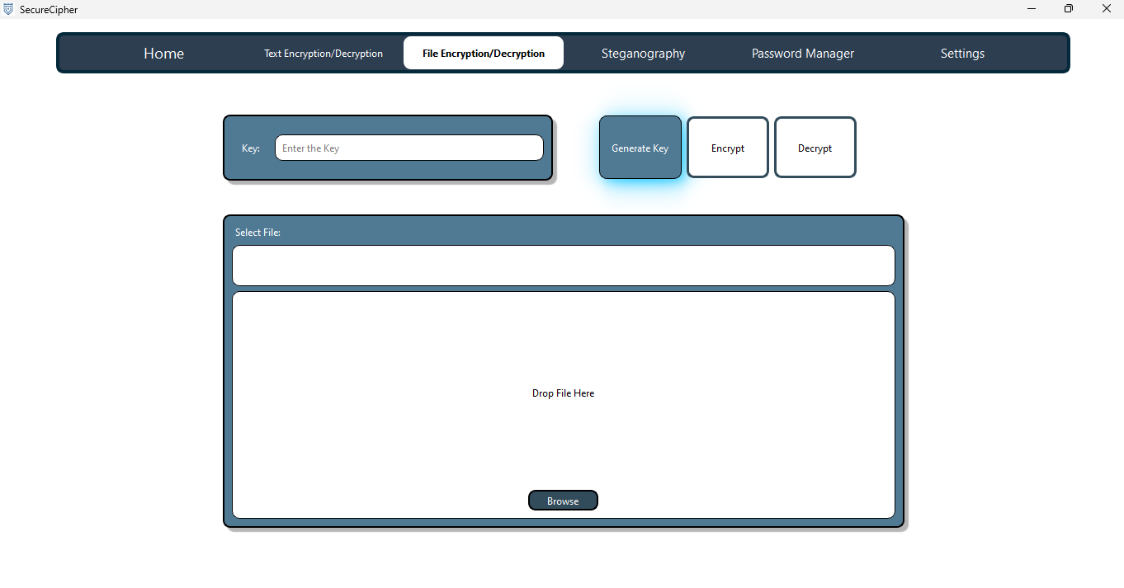Image resolution: width=1124 pixels, height=588 pixels.
Task: Navigate to the Settings tab
Action: tap(962, 54)
